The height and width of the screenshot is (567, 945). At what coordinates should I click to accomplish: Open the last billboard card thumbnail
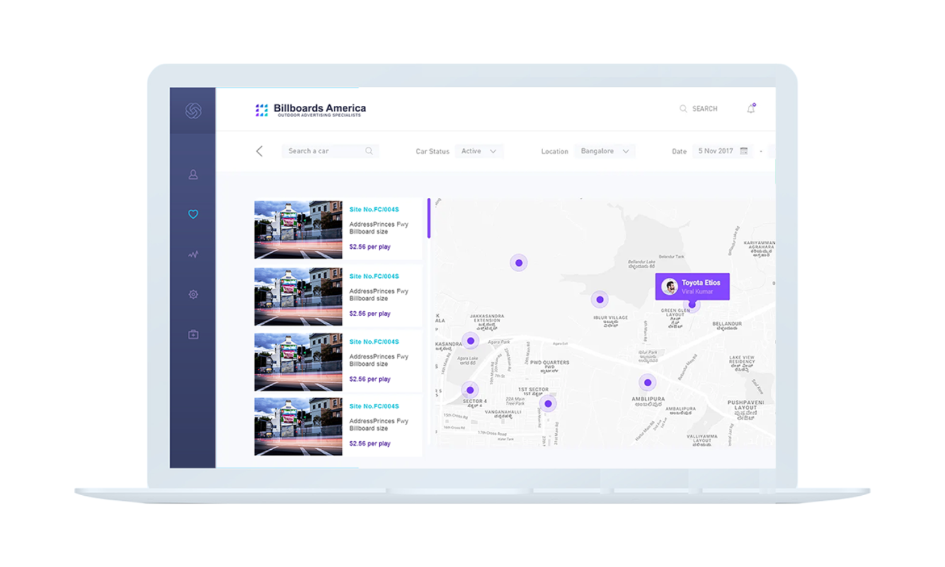(299, 427)
